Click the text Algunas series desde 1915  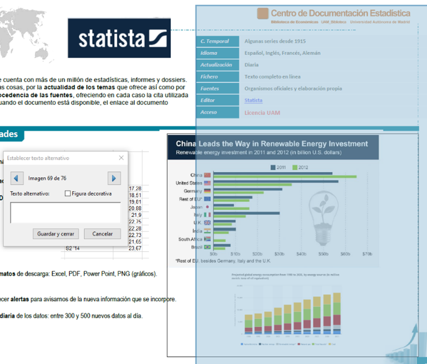tap(275, 41)
